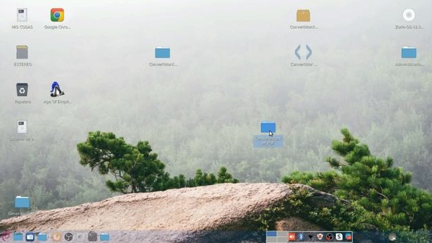Open the network indicator dropdown in the tray
The height and width of the screenshot is (243, 432).
(310, 237)
